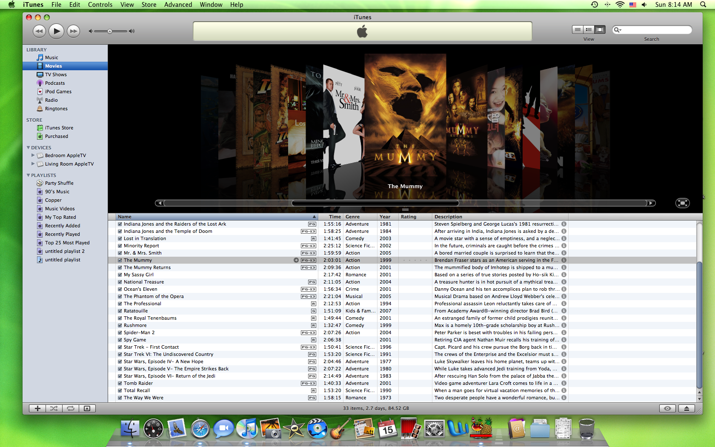715x447 pixels.
Task: Uncheck Total Recall checkbox
Action: [120, 390]
